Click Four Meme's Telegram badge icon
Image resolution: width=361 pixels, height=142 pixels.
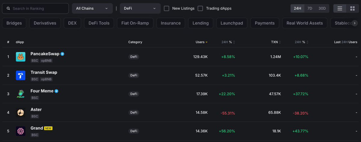coord(56,91)
